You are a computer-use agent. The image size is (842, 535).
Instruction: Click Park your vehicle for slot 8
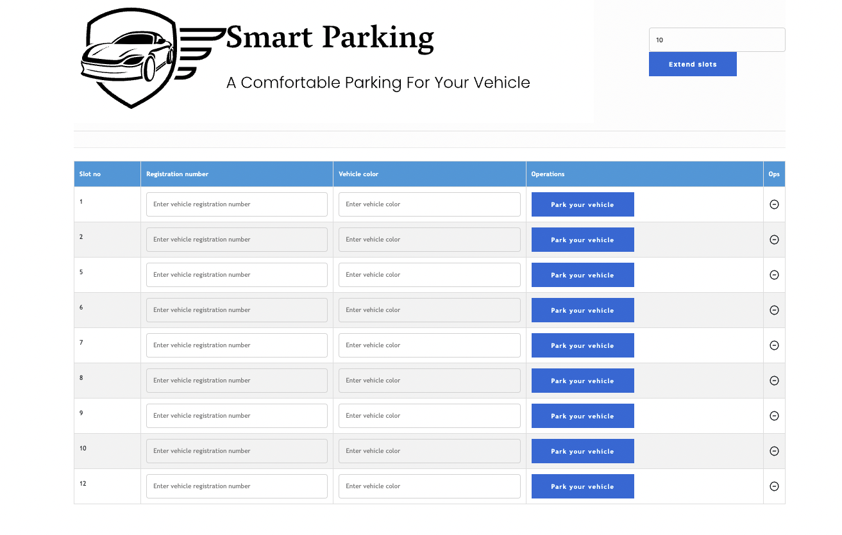[582, 381]
